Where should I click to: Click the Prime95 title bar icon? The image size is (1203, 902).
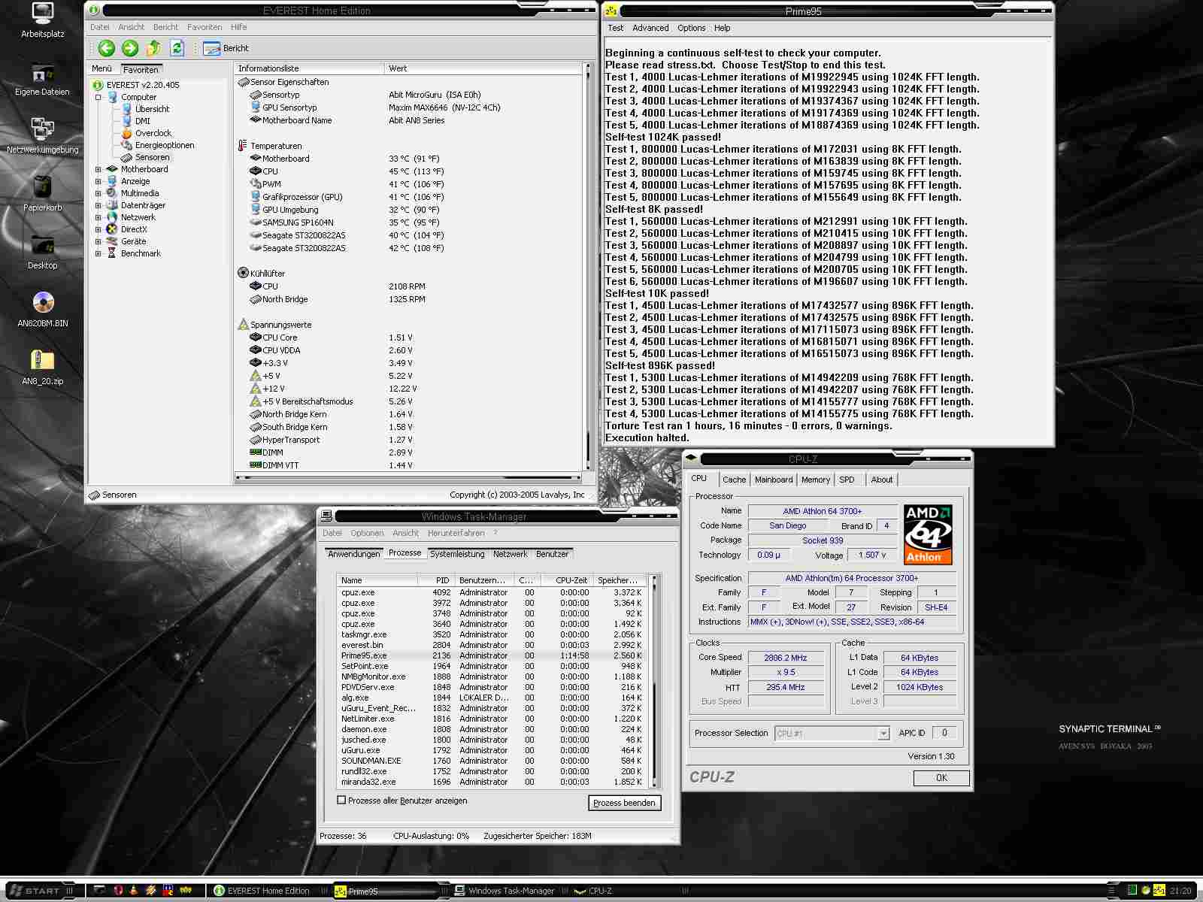(611, 11)
